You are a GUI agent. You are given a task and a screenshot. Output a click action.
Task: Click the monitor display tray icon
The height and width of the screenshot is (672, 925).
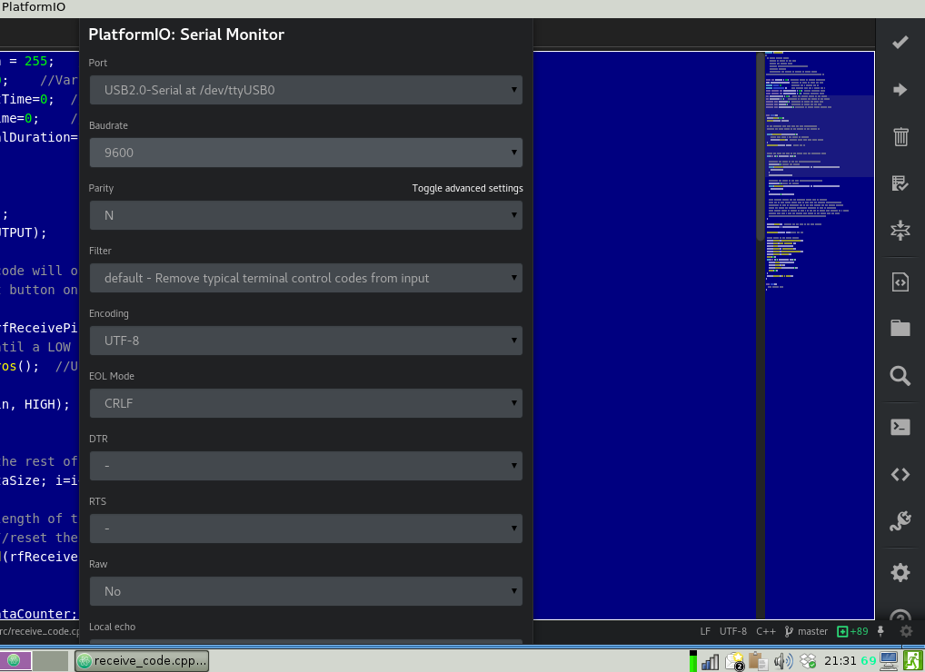click(x=889, y=661)
